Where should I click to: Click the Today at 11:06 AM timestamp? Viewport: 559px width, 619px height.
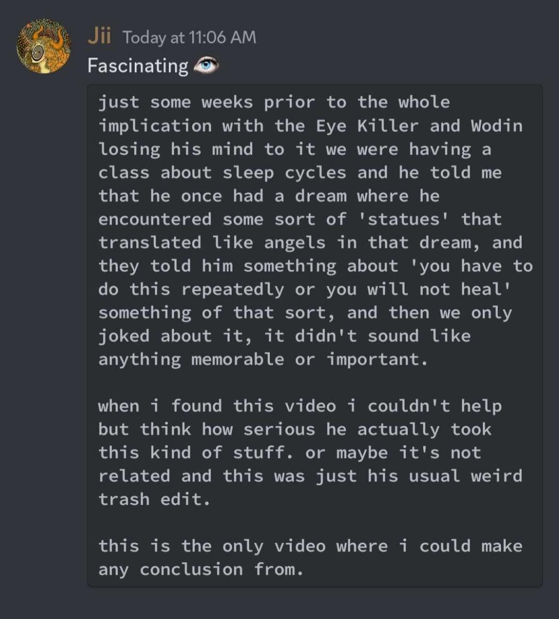click(189, 37)
